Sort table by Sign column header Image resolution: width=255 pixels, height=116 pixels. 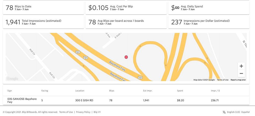pyautogui.click(x=10, y=91)
